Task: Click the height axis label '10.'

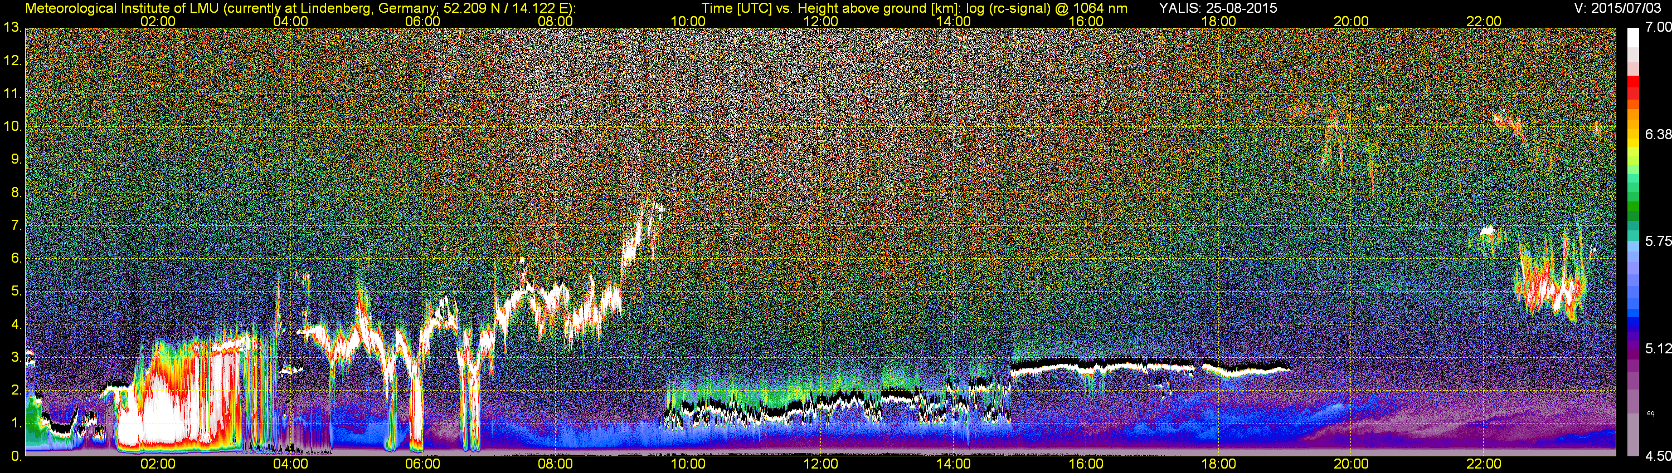Action: 13,126
